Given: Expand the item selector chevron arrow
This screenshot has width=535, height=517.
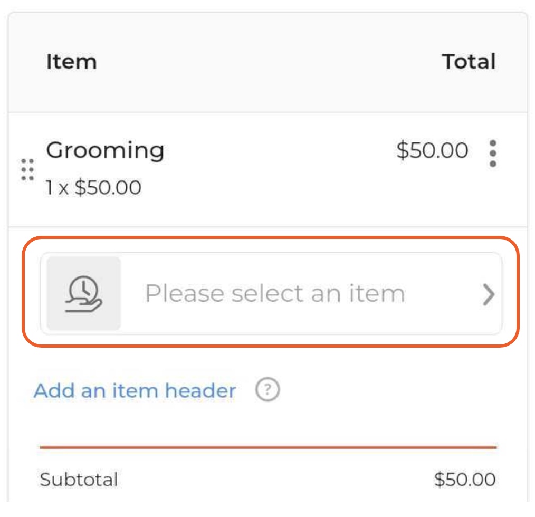Looking at the screenshot, I should (489, 294).
